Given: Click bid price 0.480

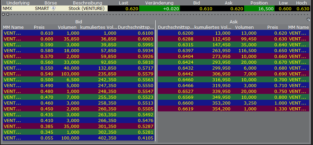Looking at the screenshot, I should (x=47, y=92).
